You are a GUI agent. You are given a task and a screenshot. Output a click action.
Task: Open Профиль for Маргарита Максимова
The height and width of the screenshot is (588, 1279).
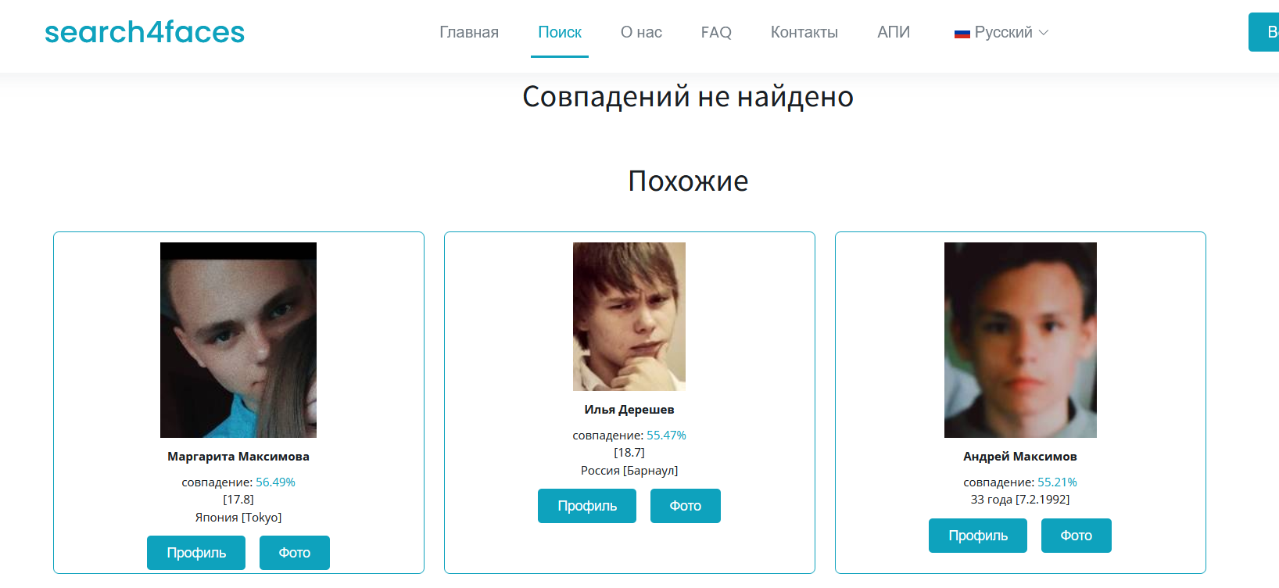click(x=196, y=553)
